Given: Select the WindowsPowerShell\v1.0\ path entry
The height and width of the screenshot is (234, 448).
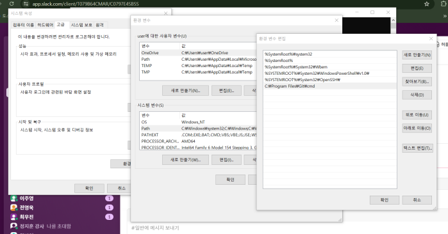Looking at the screenshot, I should coord(330,74).
